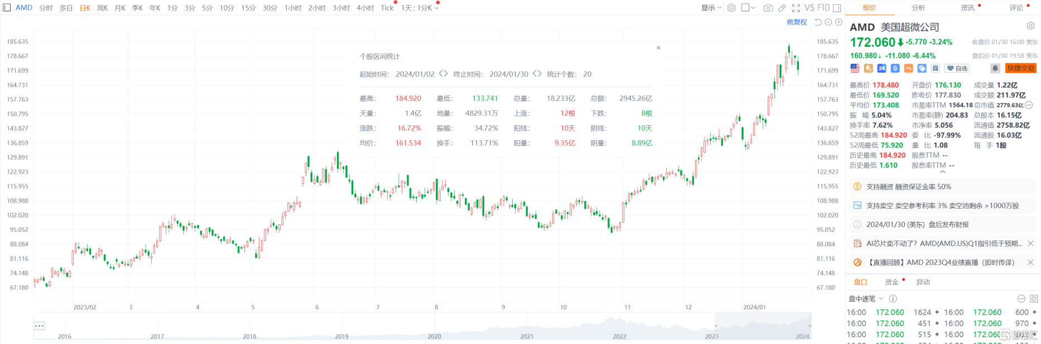Add AMD to watchlist via 自选
Image resolution: width=1041 pixels, height=344 pixels.
point(957,68)
